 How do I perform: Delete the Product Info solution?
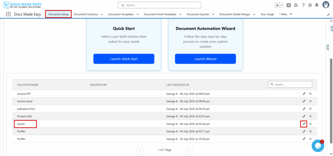click(x=310, y=116)
